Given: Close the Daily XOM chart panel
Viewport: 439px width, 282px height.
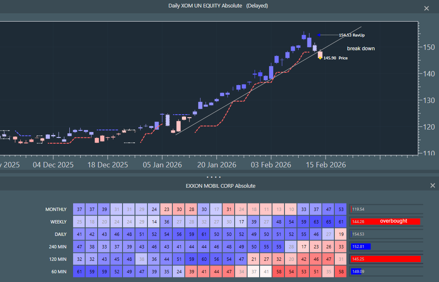Looking at the screenshot, I should pos(426,8).
